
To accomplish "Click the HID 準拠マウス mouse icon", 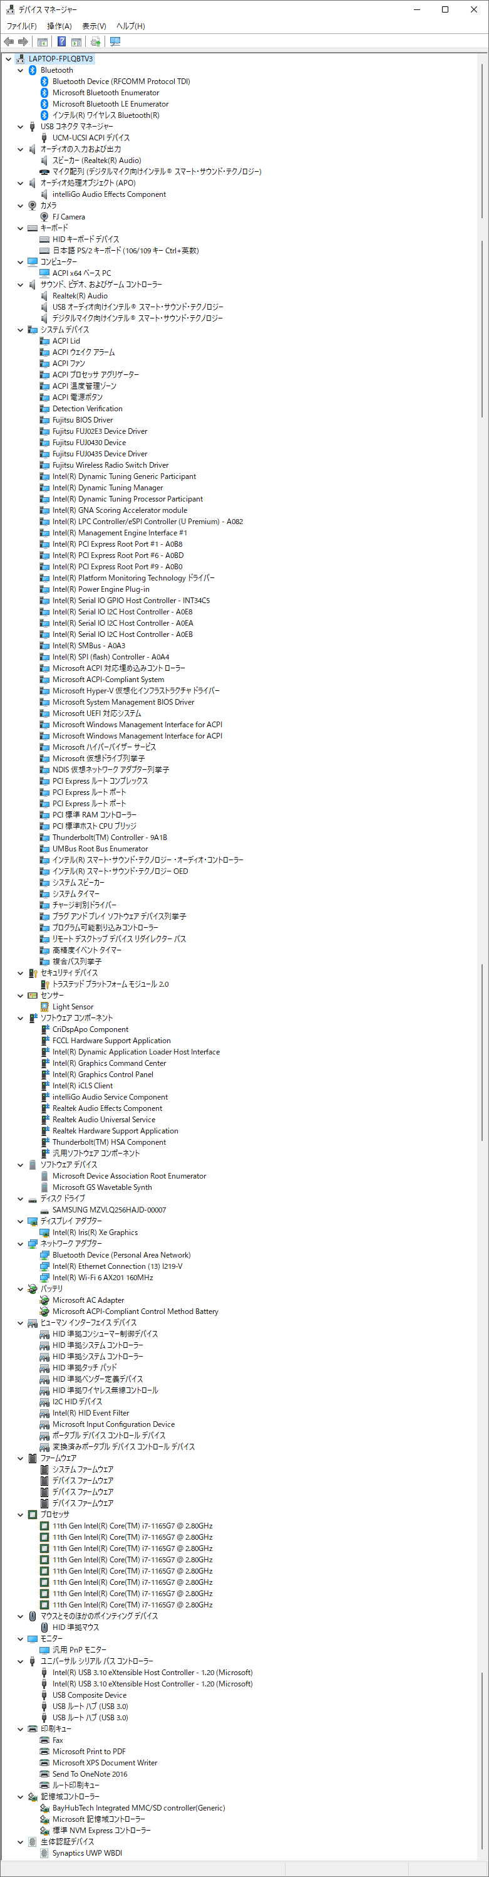I will [44, 1627].
